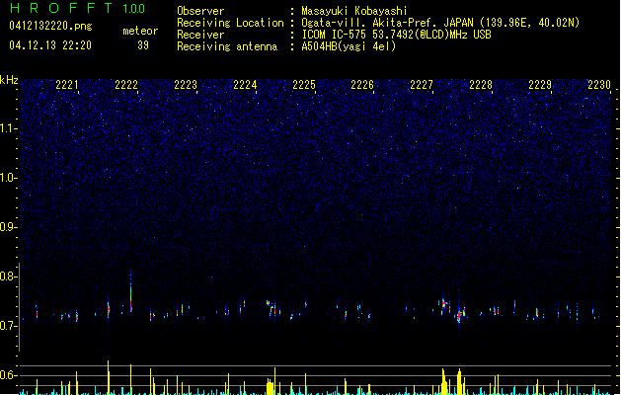This screenshot has height=395, width=621.
Task: Click the 2229 time marker
Action: point(540,85)
